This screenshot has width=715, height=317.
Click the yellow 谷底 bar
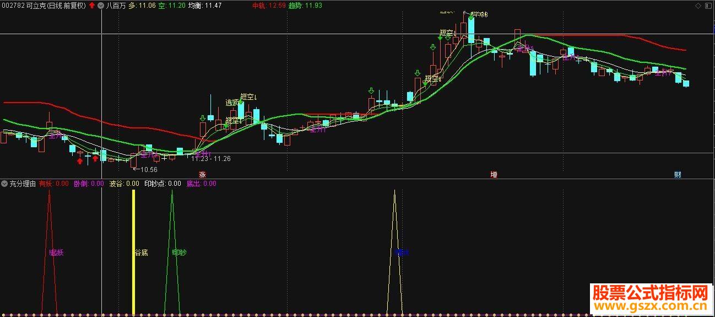tap(133, 252)
